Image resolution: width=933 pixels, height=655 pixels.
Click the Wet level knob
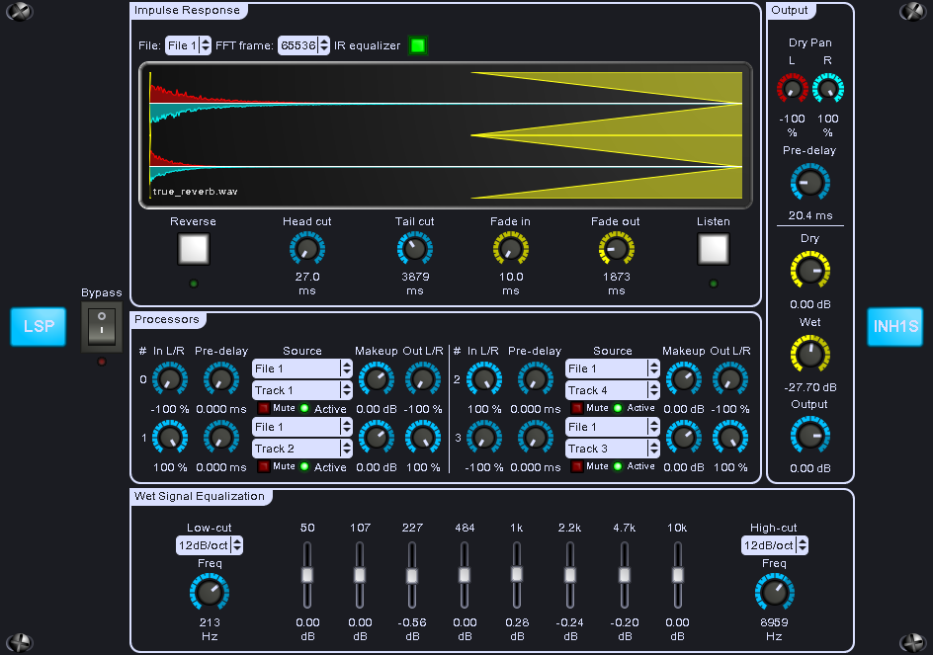point(809,352)
